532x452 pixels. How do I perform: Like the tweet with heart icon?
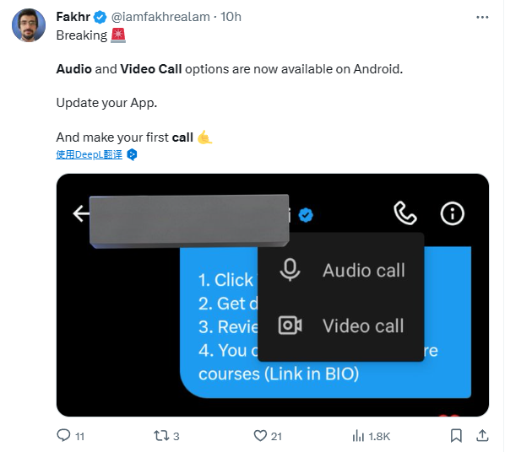coord(261,436)
